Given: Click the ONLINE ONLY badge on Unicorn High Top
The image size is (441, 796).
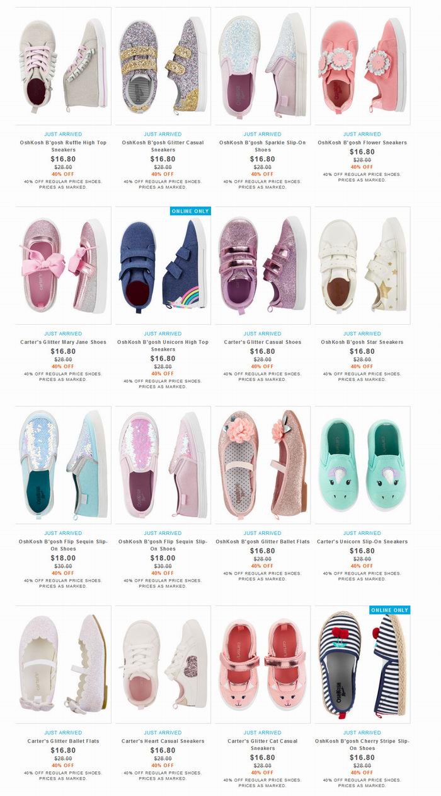Looking at the screenshot, I should click(x=190, y=211).
